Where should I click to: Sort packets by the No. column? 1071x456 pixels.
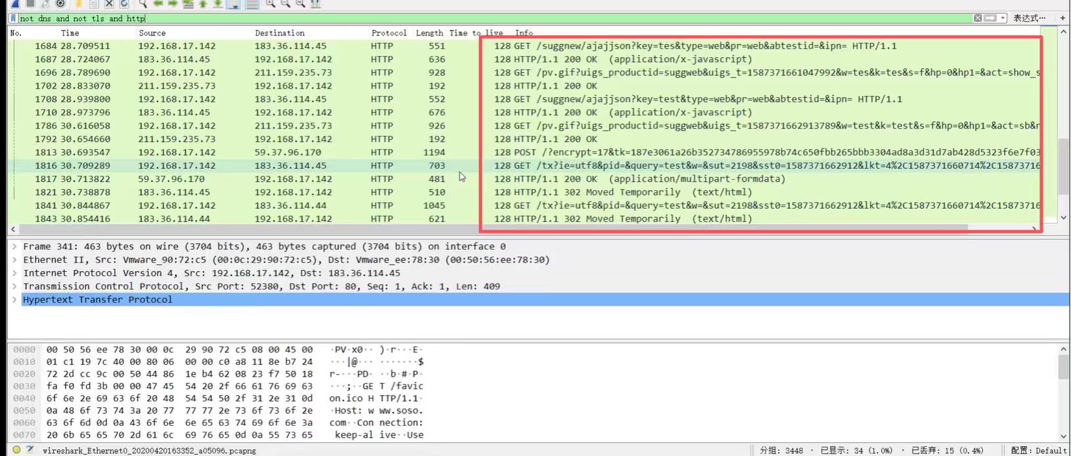pyautogui.click(x=16, y=33)
